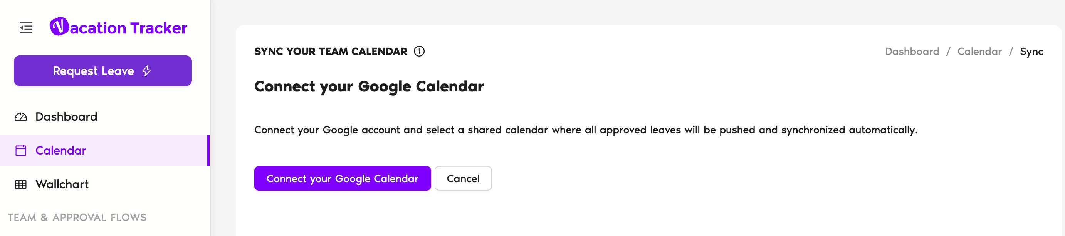Image resolution: width=1065 pixels, height=236 pixels.
Task: Go to the Wallchart sidebar menu item
Action: click(62, 184)
